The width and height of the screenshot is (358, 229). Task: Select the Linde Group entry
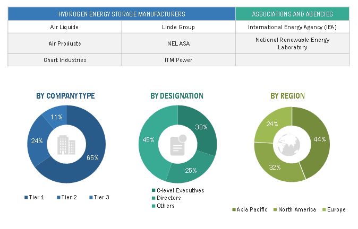pos(179,27)
